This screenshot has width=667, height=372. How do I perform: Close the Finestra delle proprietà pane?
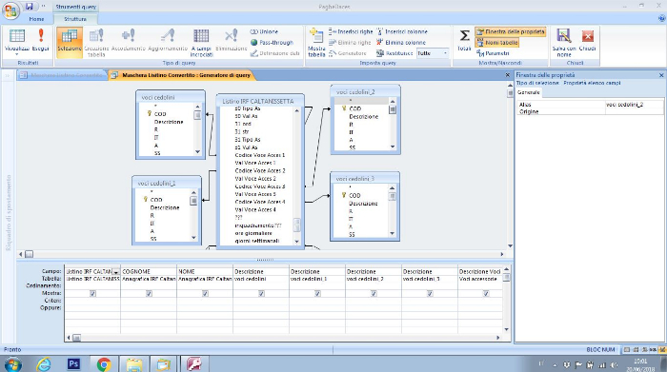tap(661, 75)
